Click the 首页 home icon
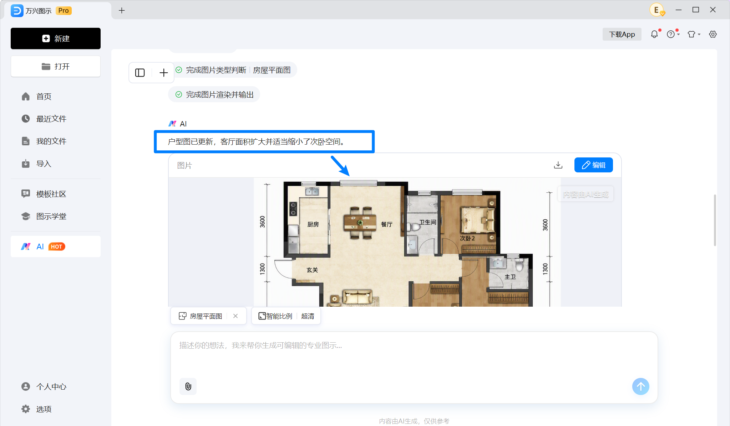730x426 pixels. pyautogui.click(x=26, y=97)
